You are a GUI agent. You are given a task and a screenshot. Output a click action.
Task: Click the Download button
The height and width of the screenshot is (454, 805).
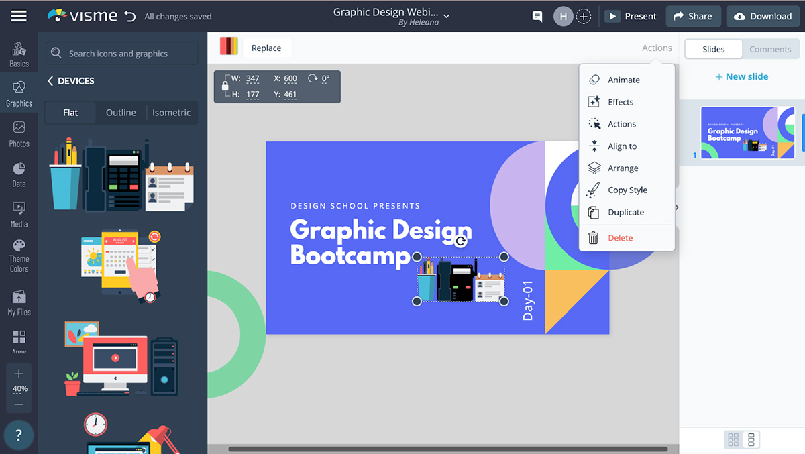tap(763, 16)
